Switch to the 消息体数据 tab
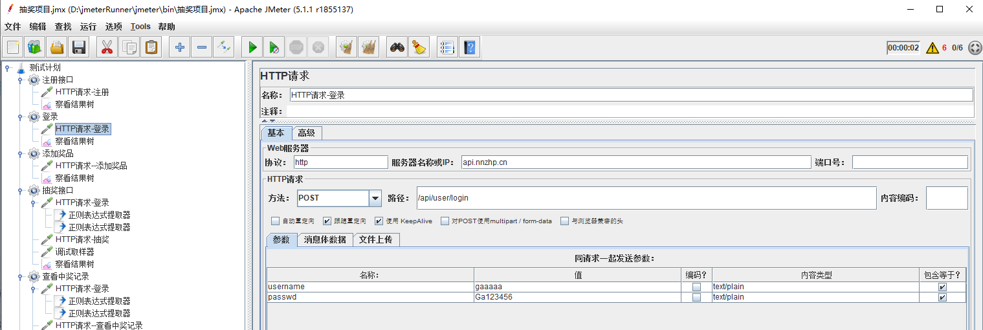 (x=325, y=240)
